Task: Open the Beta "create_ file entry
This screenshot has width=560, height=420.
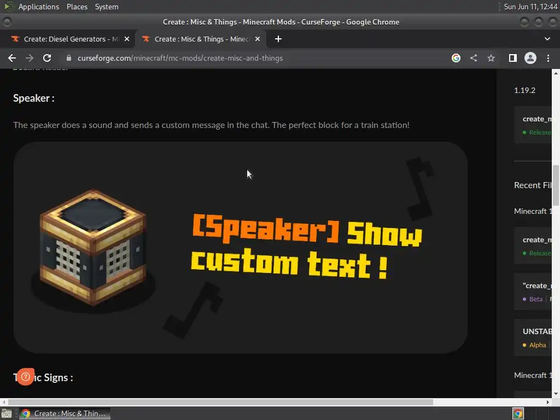Action: point(533,291)
